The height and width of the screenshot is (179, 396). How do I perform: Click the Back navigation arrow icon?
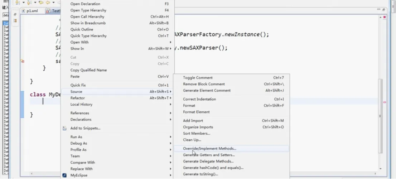click(x=48, y=2)
